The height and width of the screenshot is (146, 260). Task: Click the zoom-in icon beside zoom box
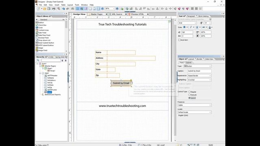tap(117, 9)
